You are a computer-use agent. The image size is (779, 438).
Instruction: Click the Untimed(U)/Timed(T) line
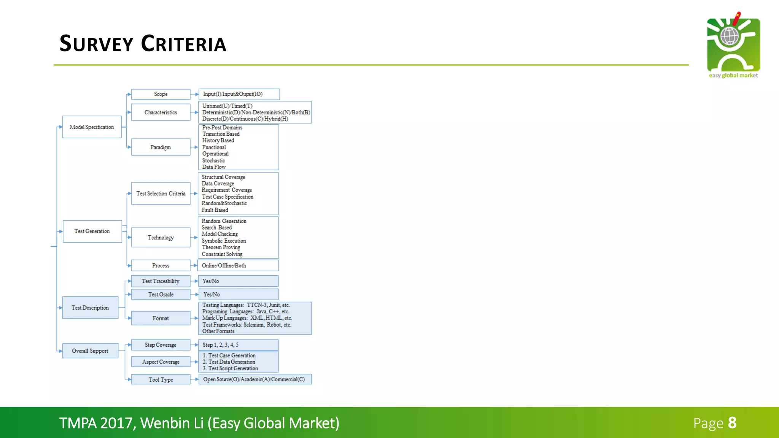[x=227, y=106]
